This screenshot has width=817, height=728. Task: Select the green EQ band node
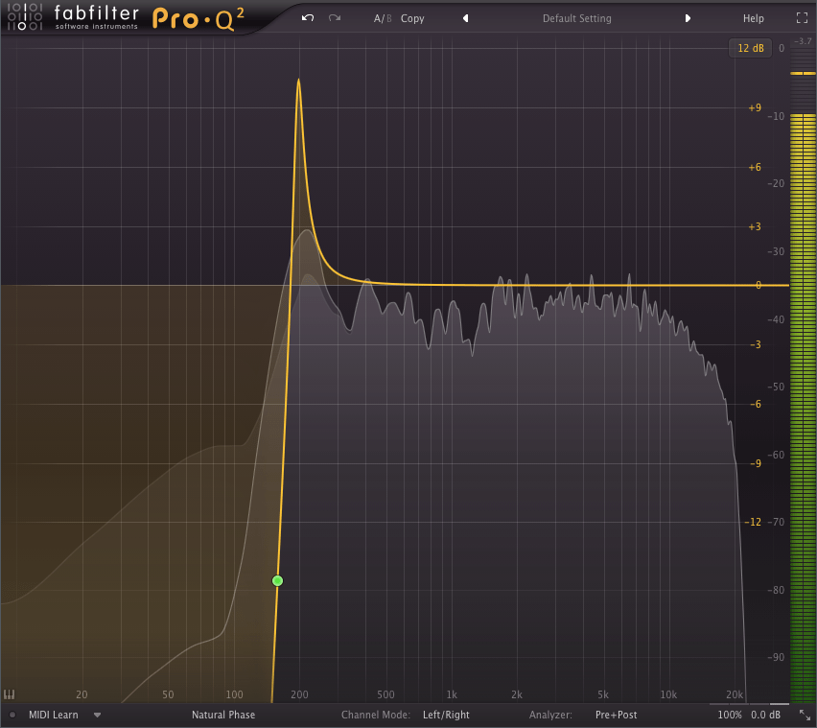tap(278, 580)
